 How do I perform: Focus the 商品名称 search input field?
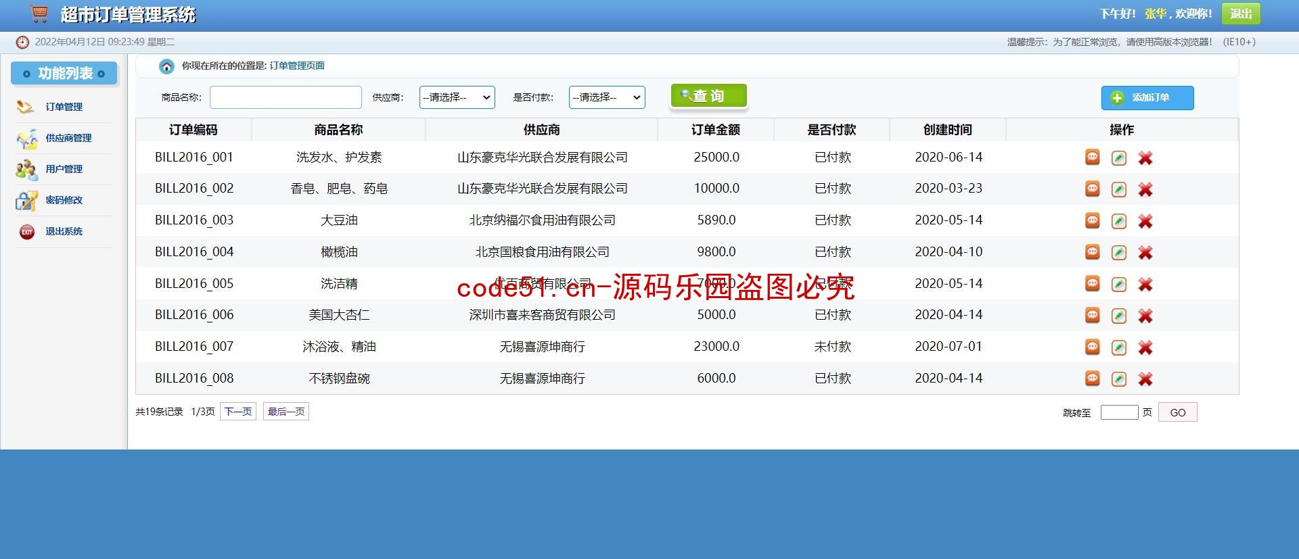click(286, 97)
